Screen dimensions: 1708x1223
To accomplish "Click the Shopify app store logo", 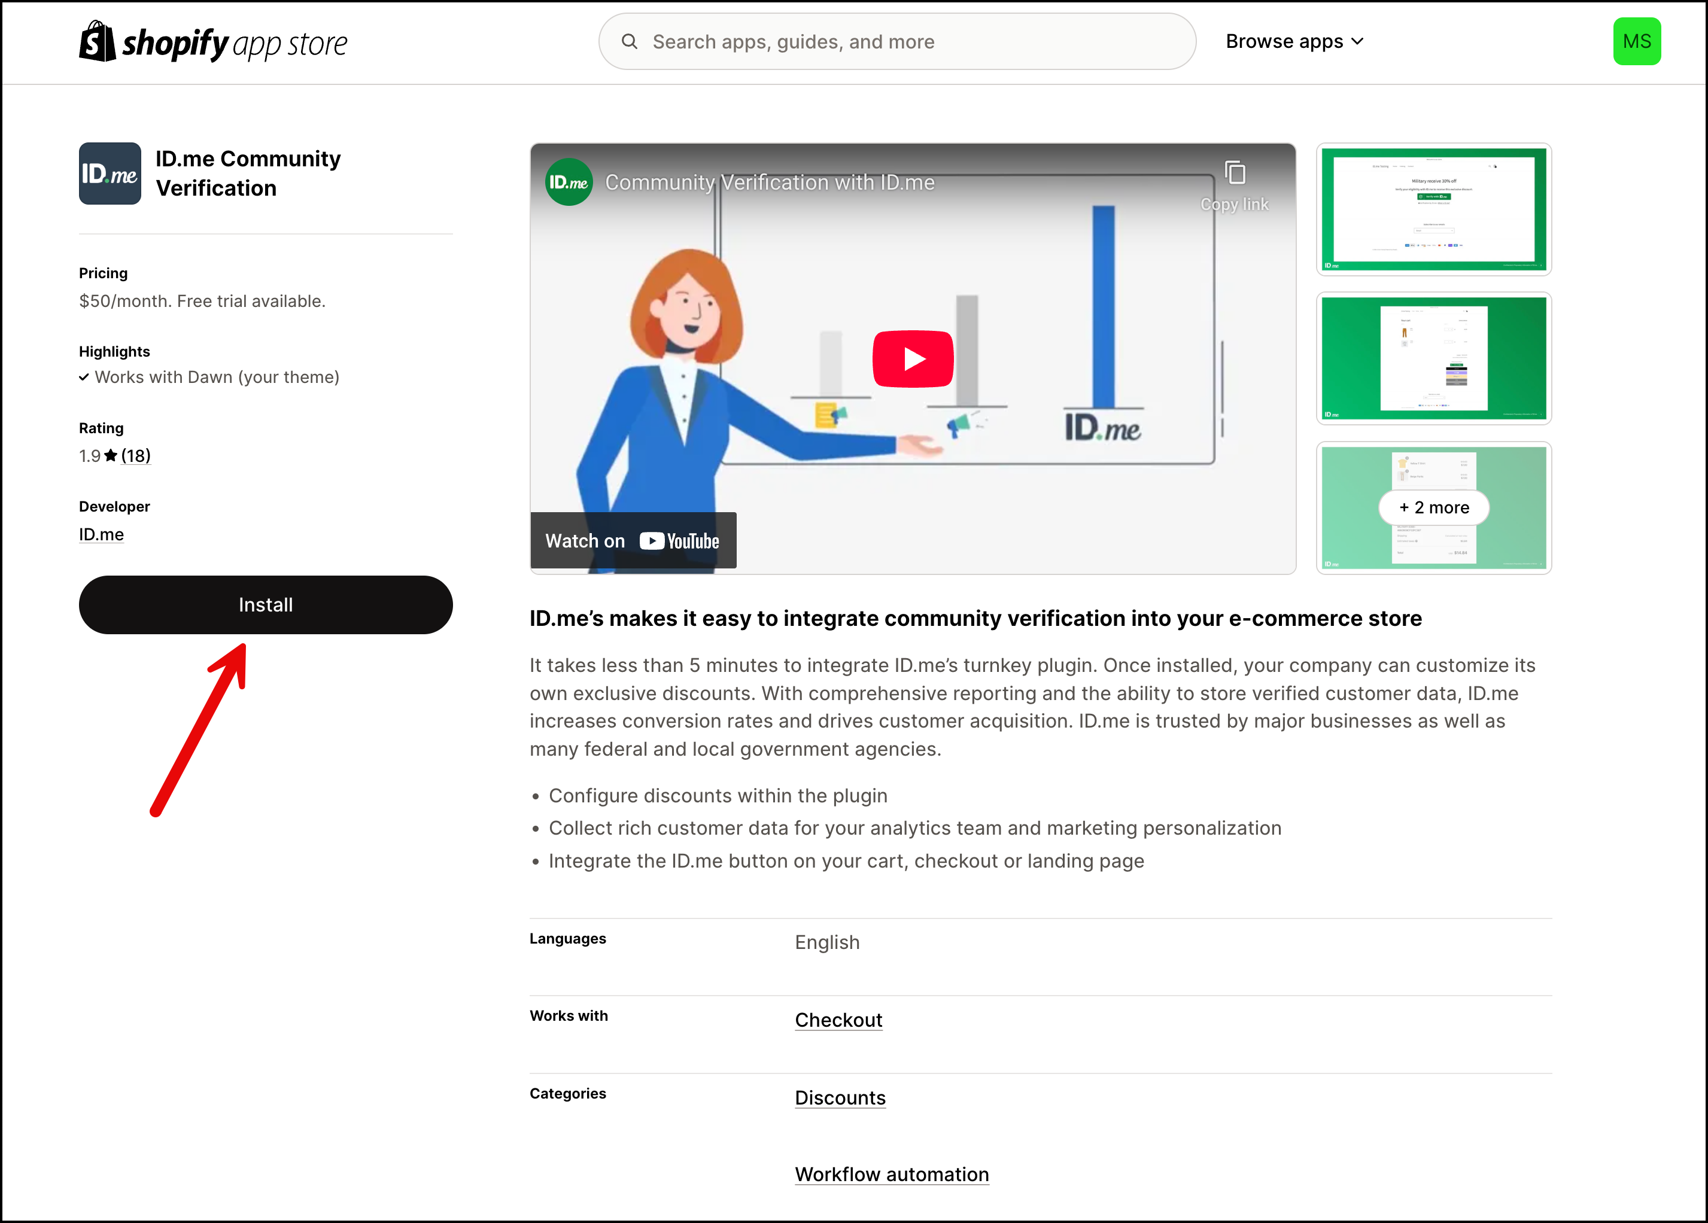I will pyautogui.click(x=213, y=42).
